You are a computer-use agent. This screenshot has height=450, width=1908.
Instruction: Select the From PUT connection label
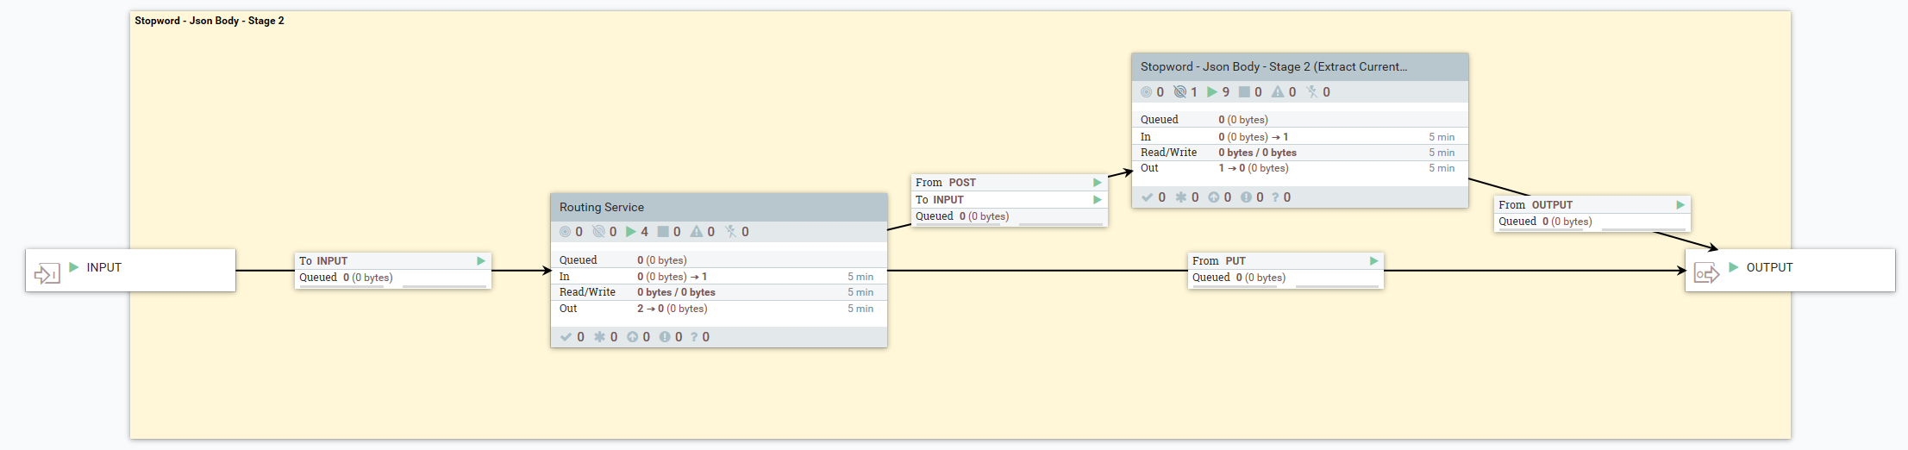pyautogui.click(x=1219, y=260)
